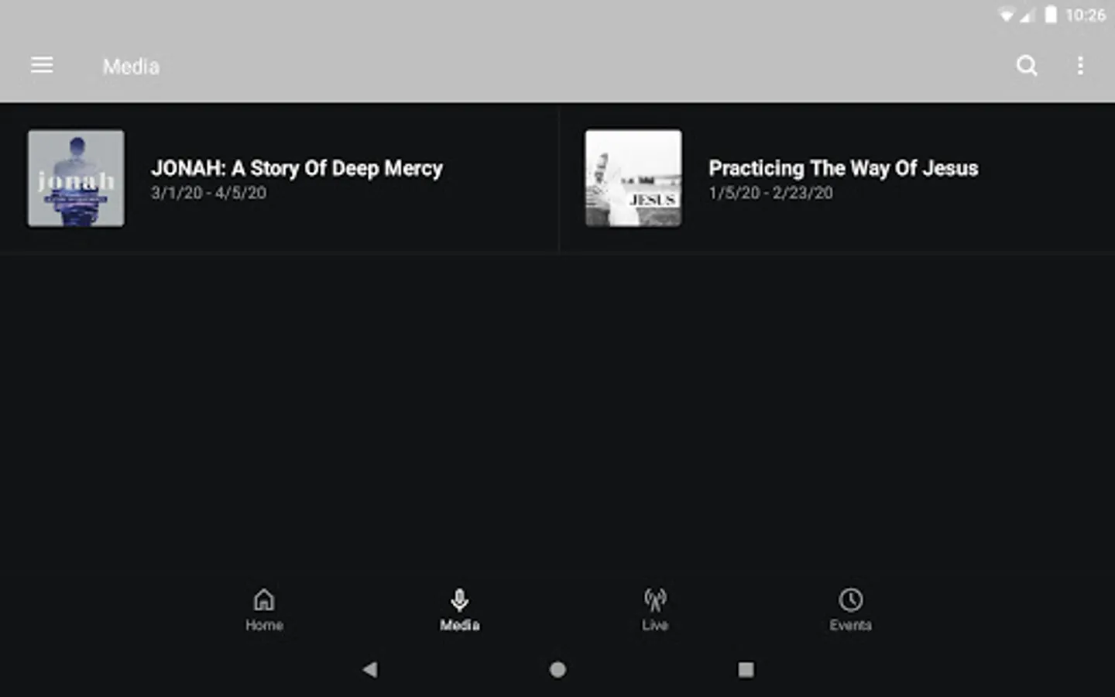Open the Jesus series cover thumbnail
The width and height of the screenshot is (1115, 697).
pyautogui.click(x=633, y=178)
